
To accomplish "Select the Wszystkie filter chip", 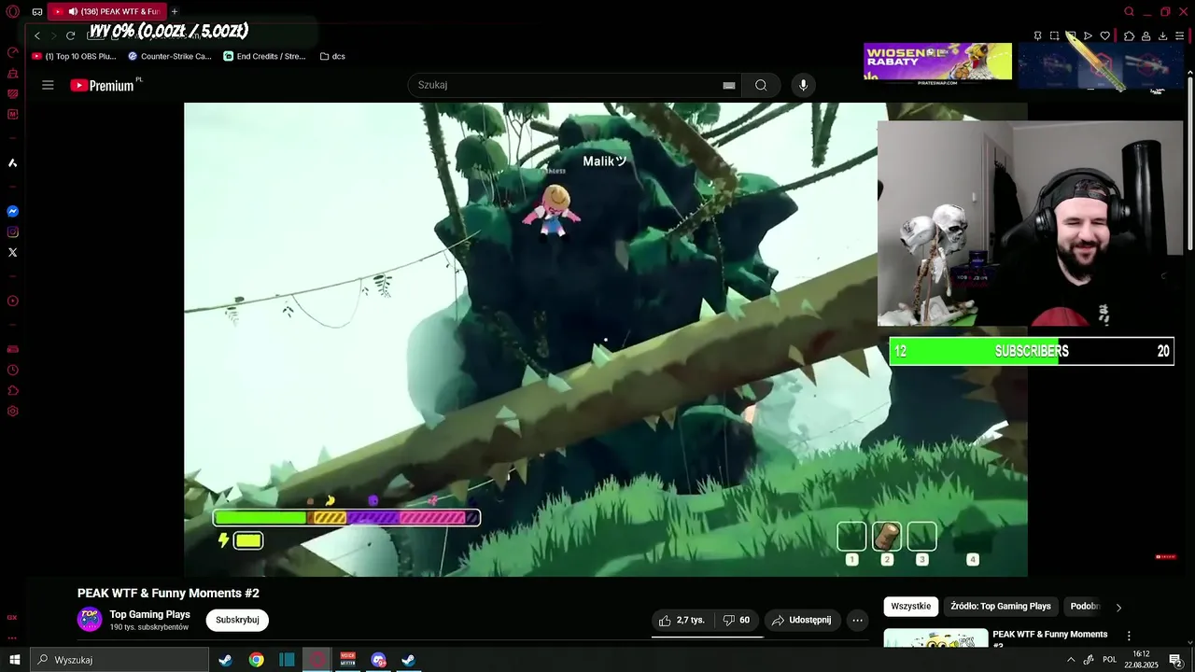I will [x=911, y=607].
